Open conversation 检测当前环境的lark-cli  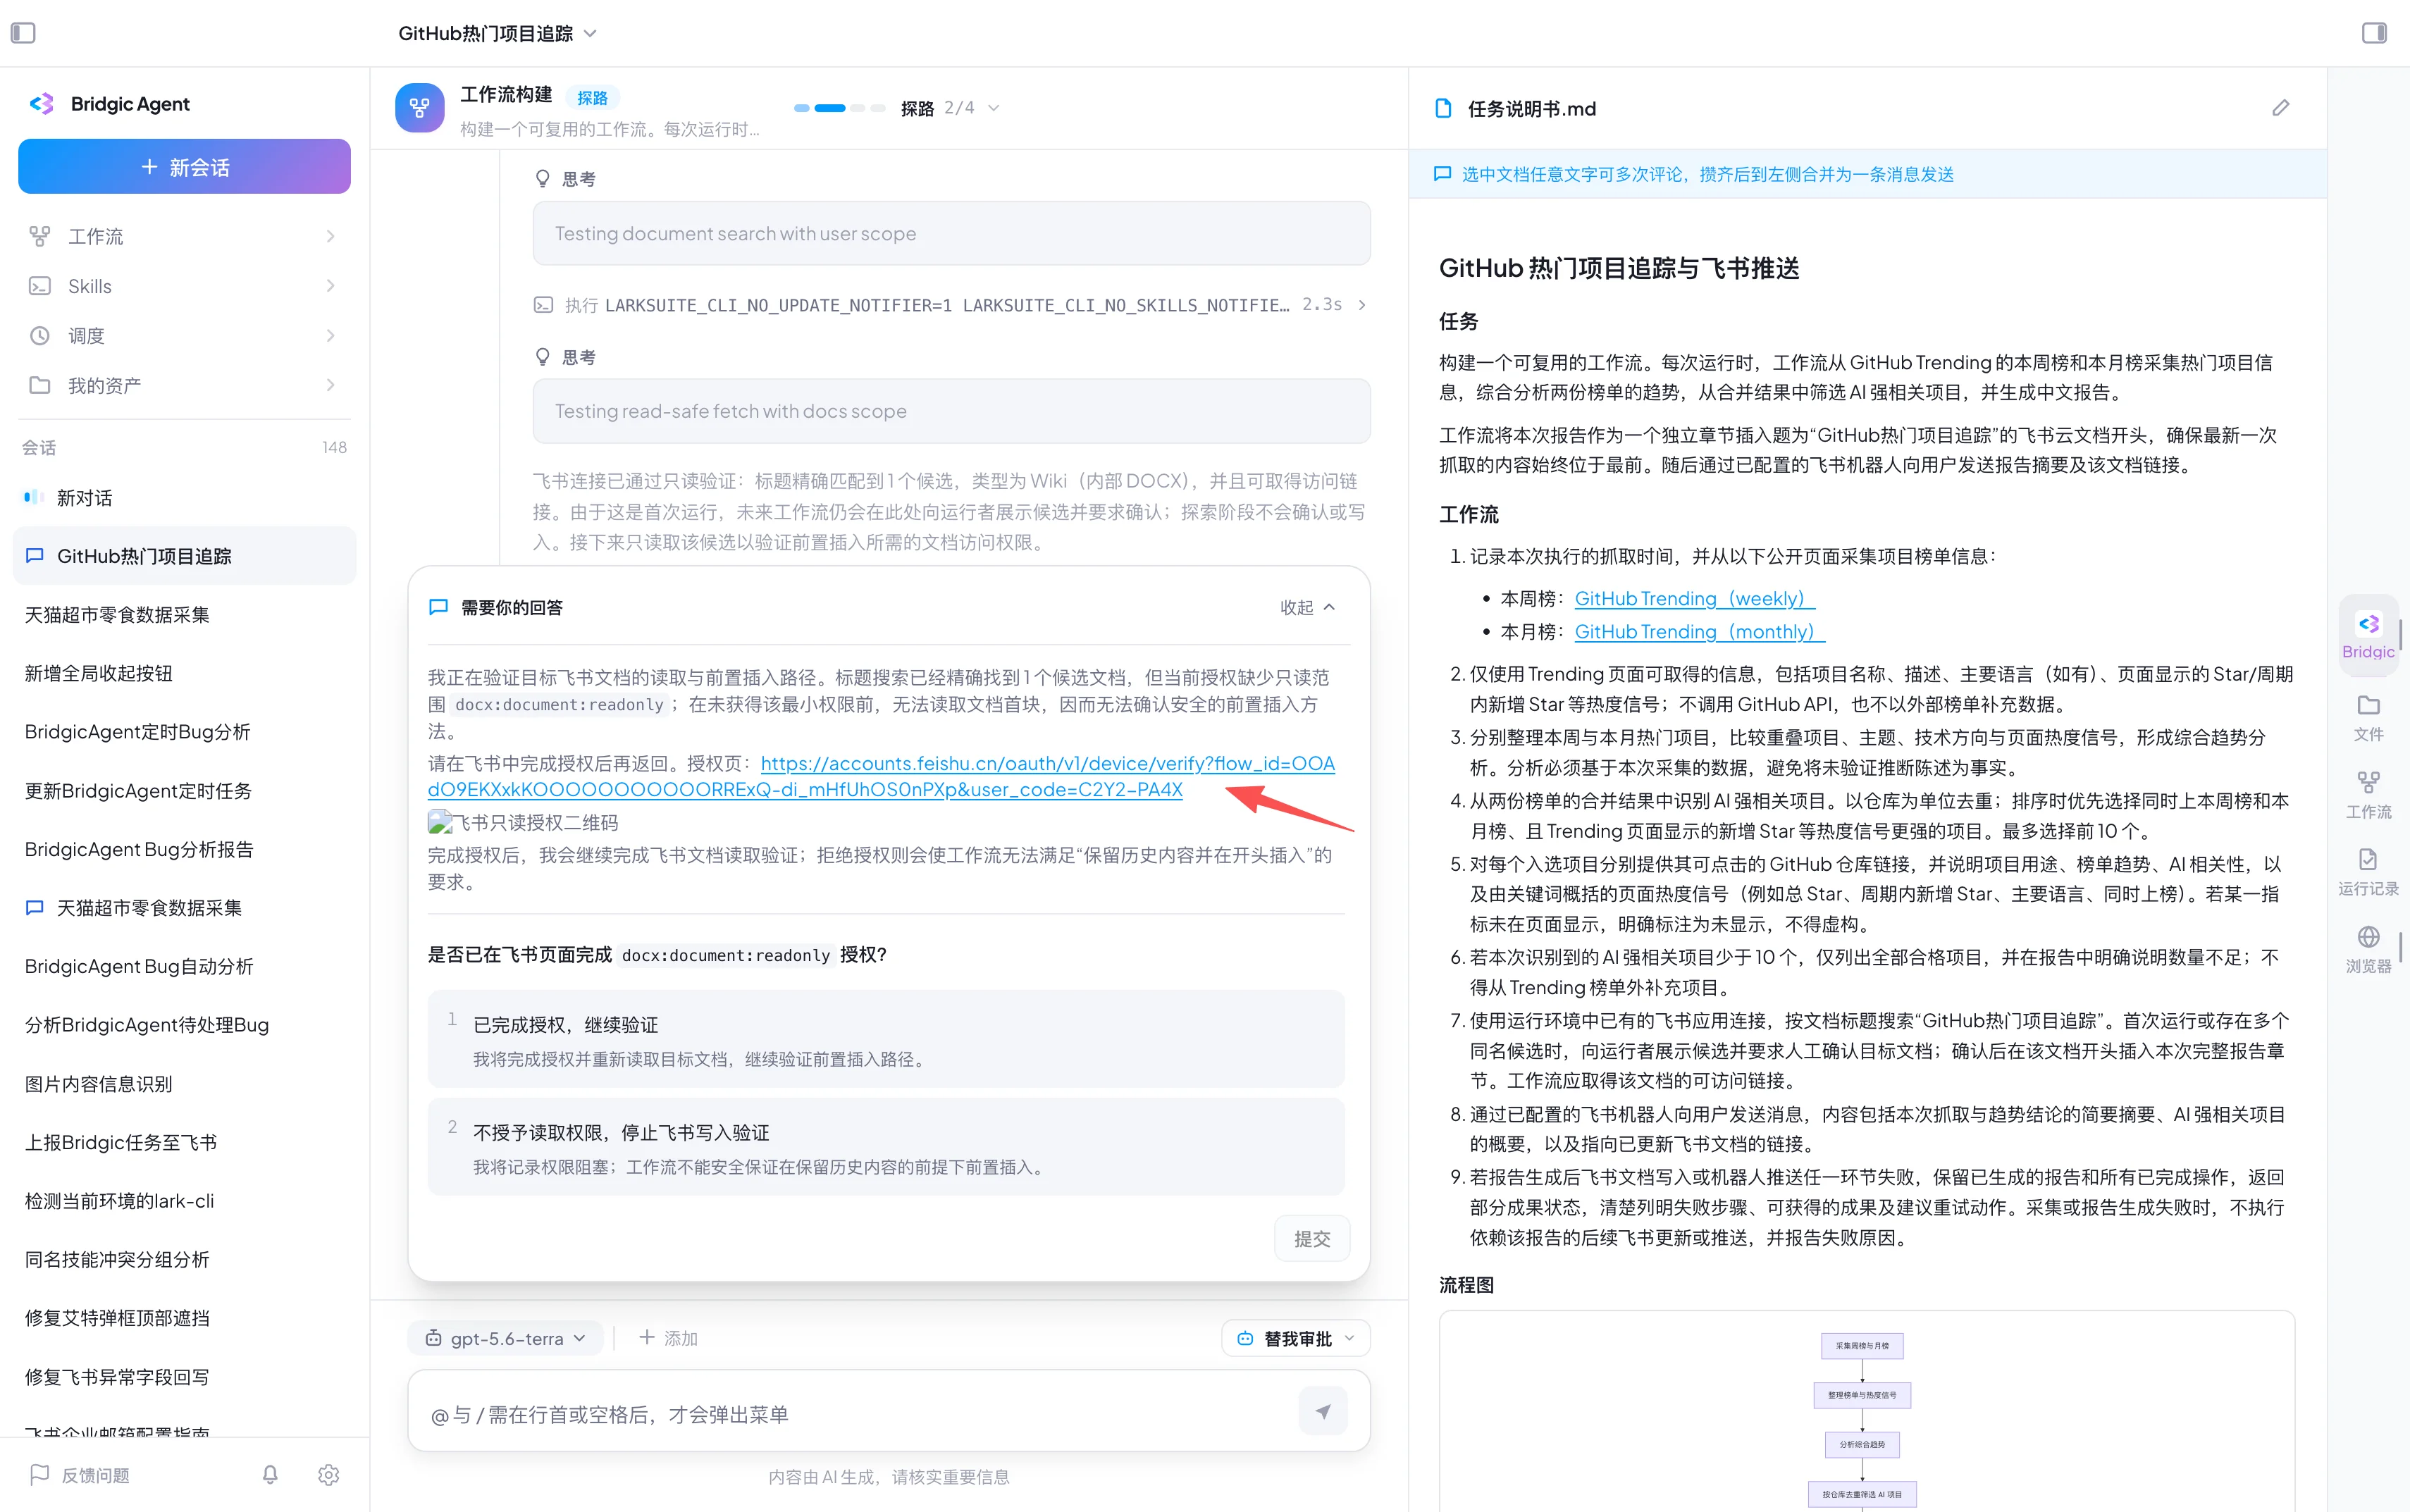(x=184, y=1200)
